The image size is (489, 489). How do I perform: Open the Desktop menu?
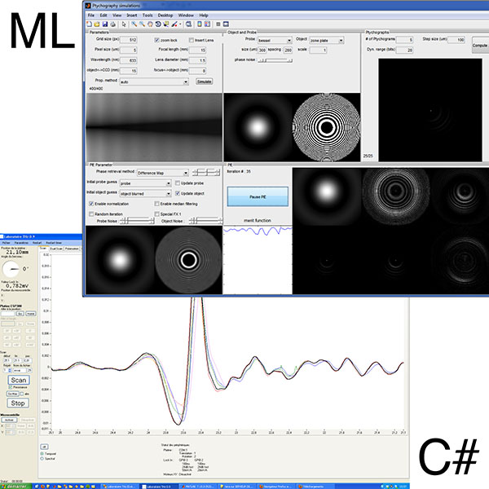tap(165, 15)
